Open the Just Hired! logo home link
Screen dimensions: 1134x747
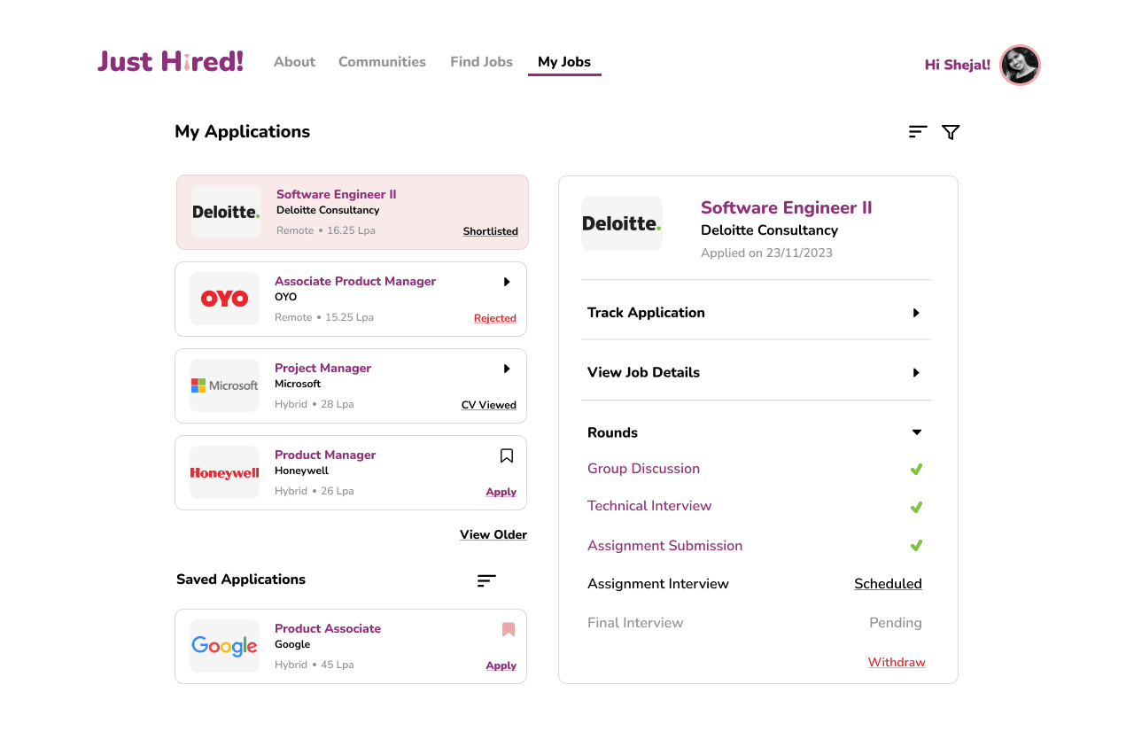170,61
